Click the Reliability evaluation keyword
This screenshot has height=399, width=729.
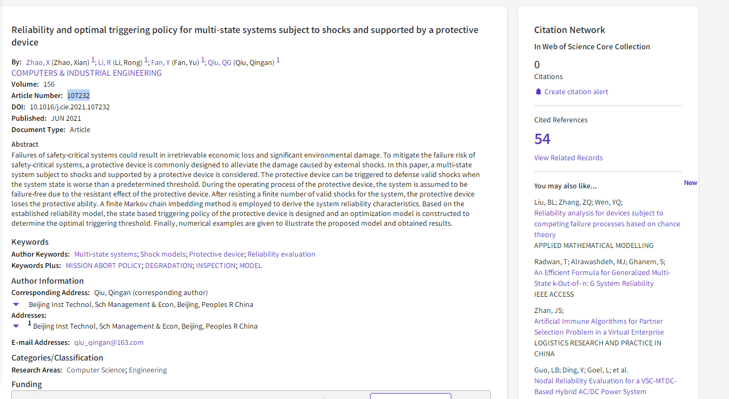click(x=281, y=254)
